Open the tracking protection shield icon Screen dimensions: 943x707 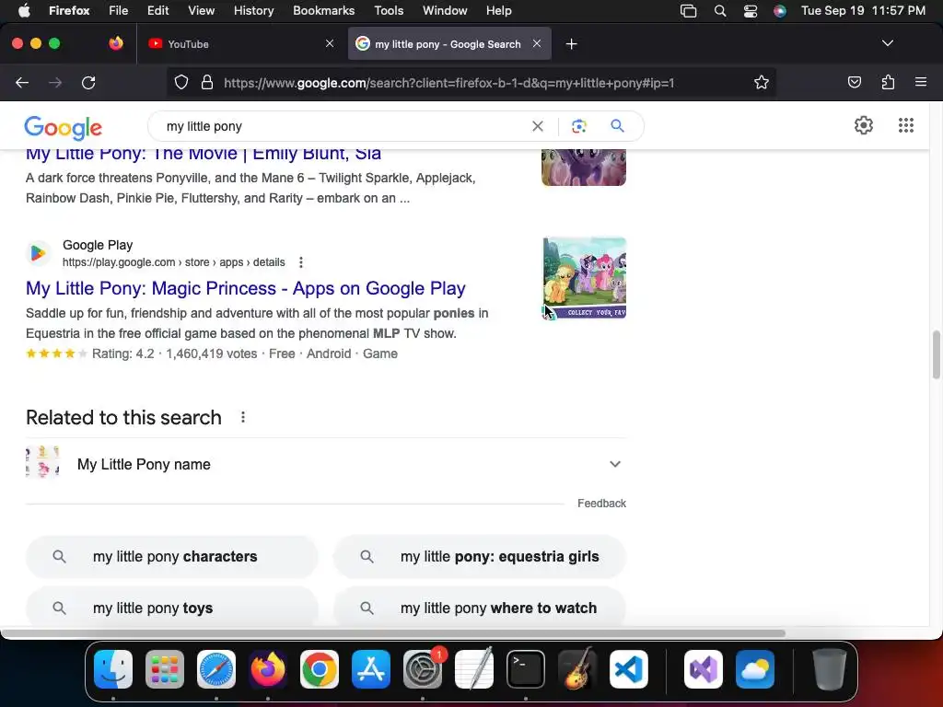(x=181, y=82)
